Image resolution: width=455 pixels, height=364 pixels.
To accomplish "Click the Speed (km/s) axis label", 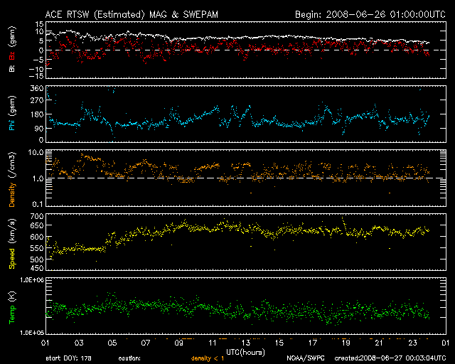I will click(11, 243).
